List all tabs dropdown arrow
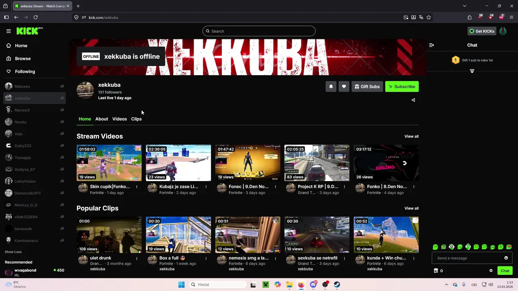Image resolution: width=518 pixels, height=291 pixels. pyautogui.click(x=465, y=6)
